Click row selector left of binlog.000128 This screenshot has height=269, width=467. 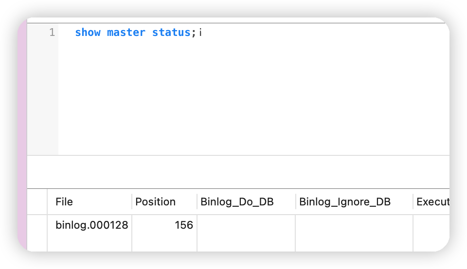click(x=37, y=233)
